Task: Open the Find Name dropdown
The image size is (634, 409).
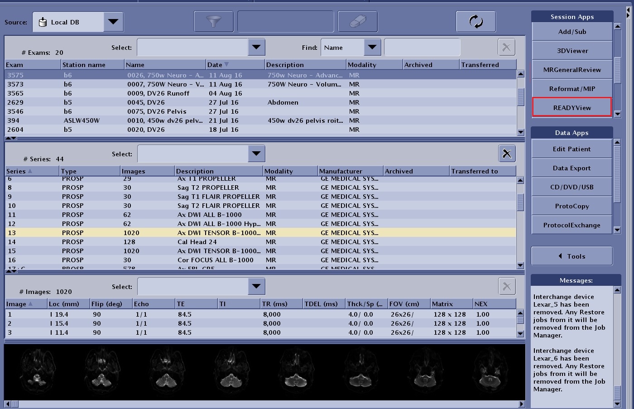Action: coord(372,47)
